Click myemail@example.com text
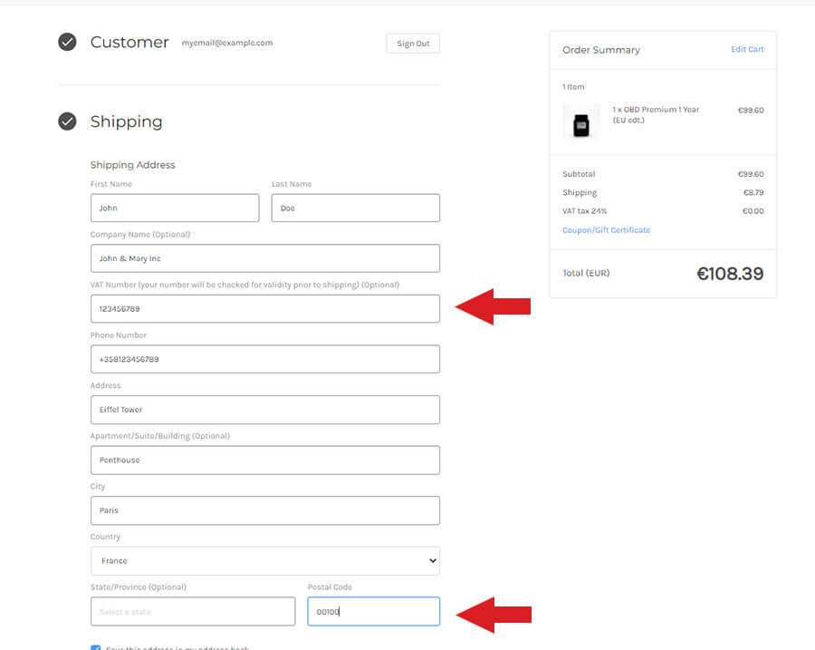Screen dimensions: 815x650 click(227, 43)
